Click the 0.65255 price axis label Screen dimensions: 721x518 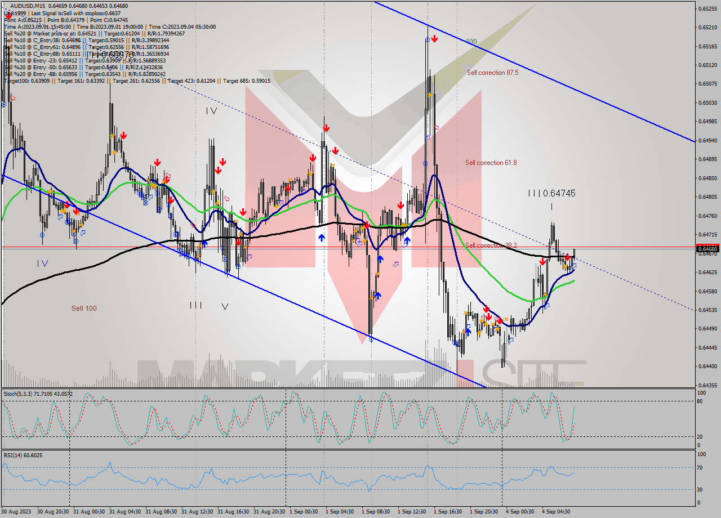707,8
